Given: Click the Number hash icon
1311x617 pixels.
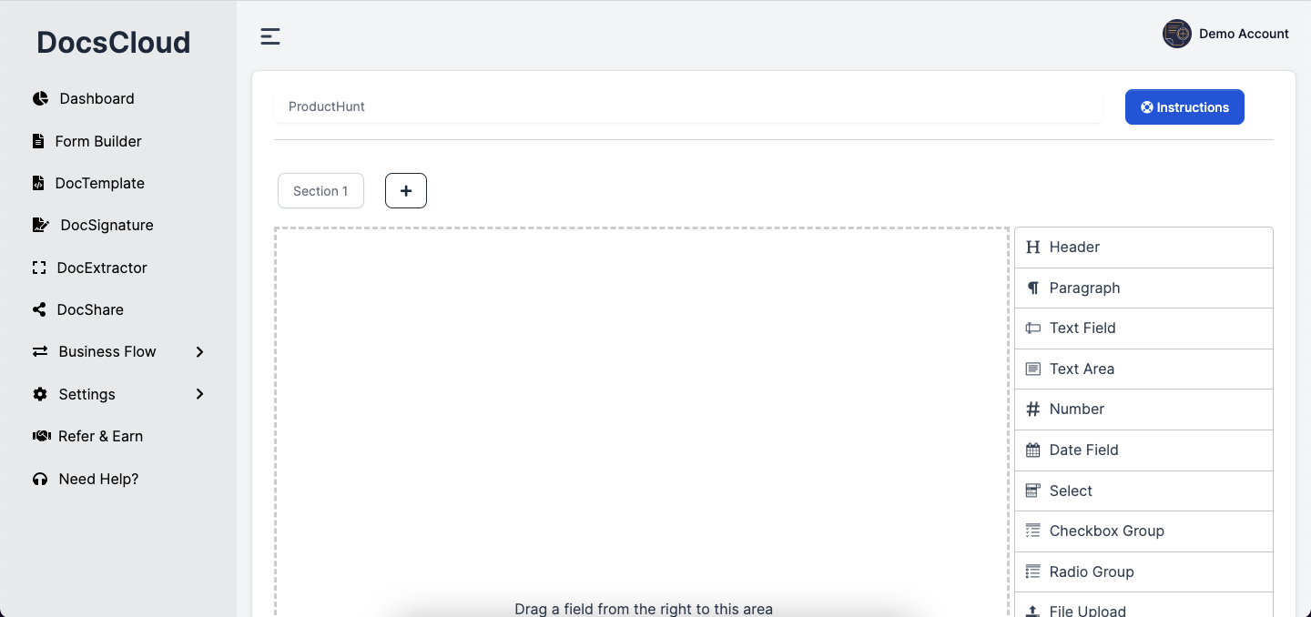Looking at the screenshot, I should coord(1032,410).
